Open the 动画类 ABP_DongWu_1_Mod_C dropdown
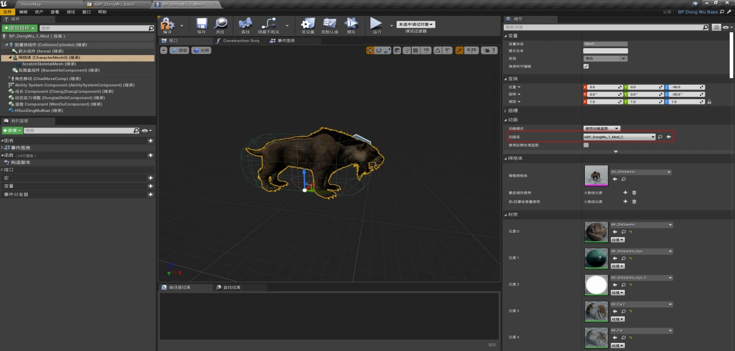Image resolution: width=735 pixels, height=351 pixels. coord(619,137)
